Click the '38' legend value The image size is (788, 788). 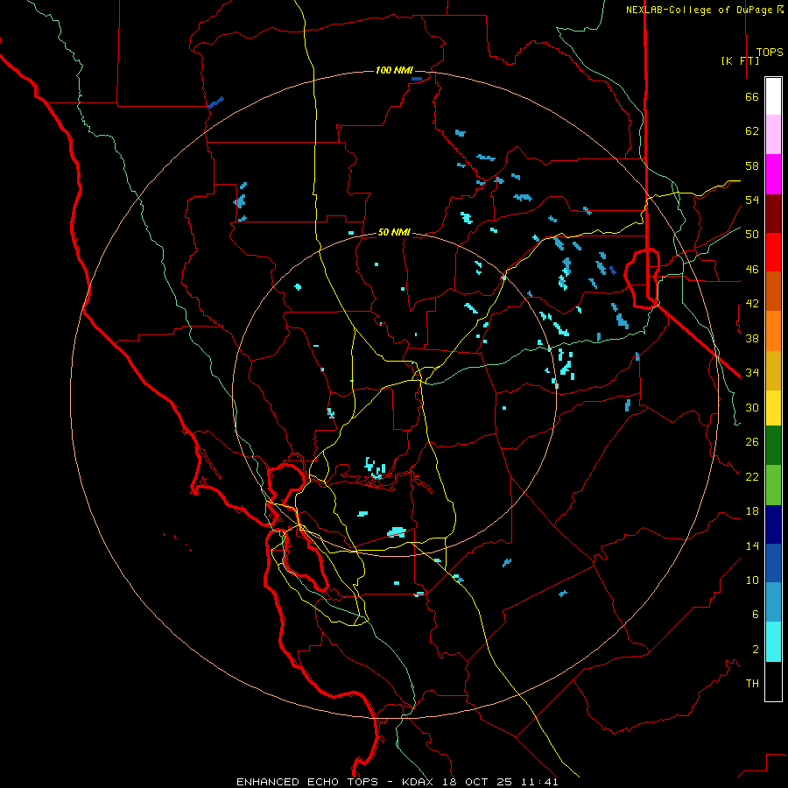752,338
